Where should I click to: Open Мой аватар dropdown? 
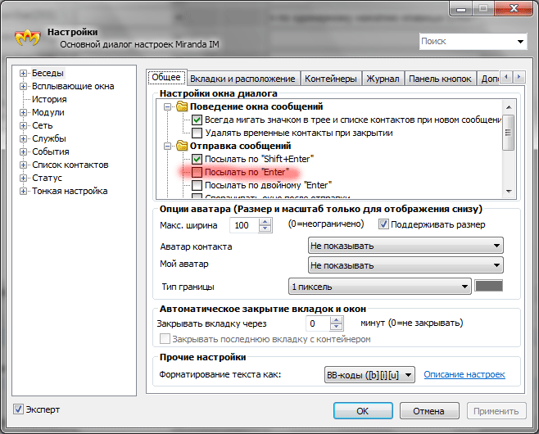[x=405, y=265]
